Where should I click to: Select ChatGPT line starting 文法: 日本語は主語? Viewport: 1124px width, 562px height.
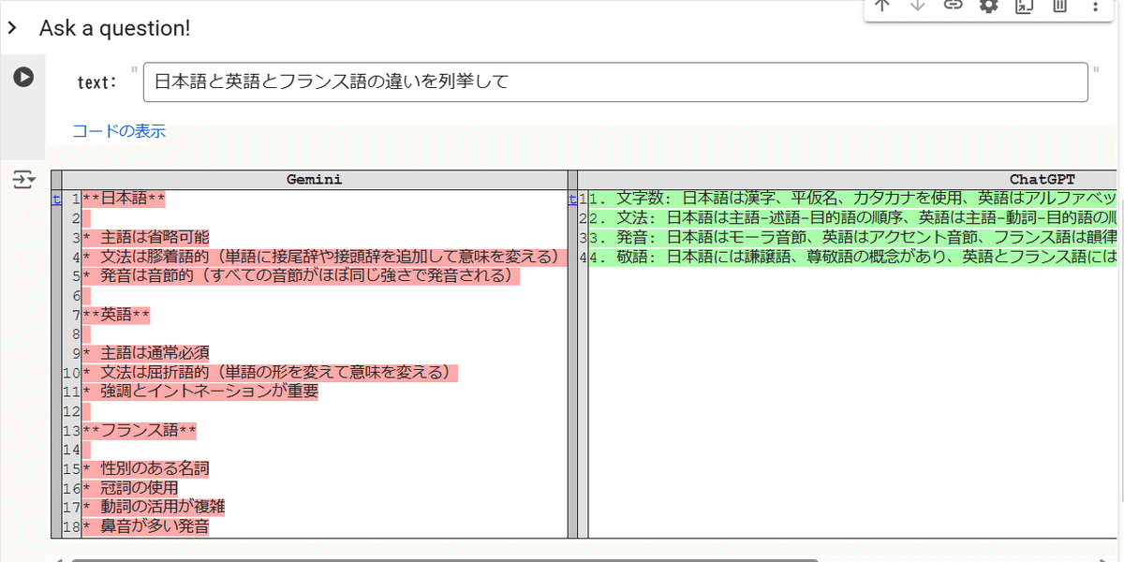point(853,218)
